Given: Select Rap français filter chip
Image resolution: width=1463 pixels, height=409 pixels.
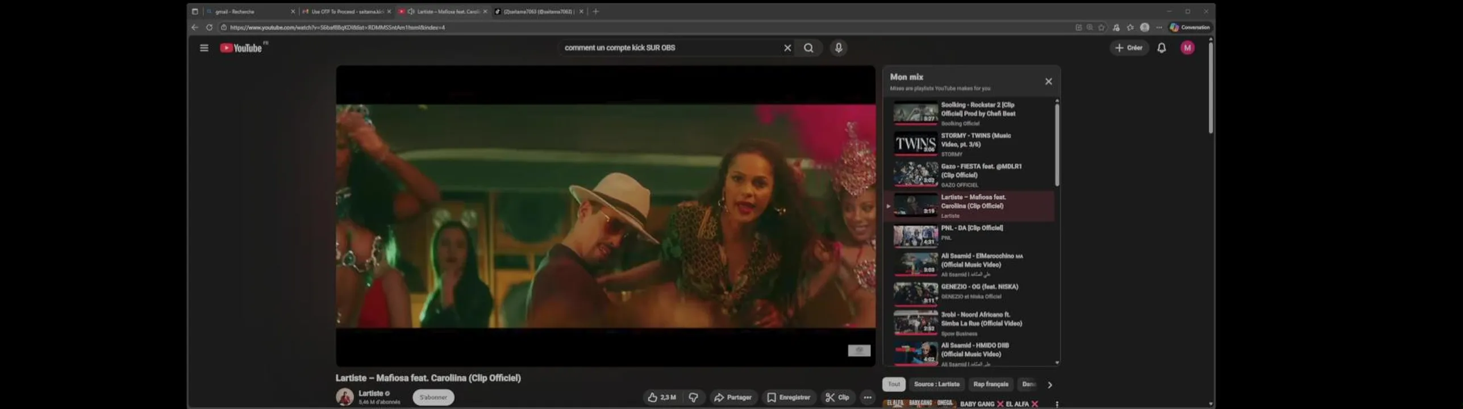Looking at the screenshot, I should coord(991,385).
